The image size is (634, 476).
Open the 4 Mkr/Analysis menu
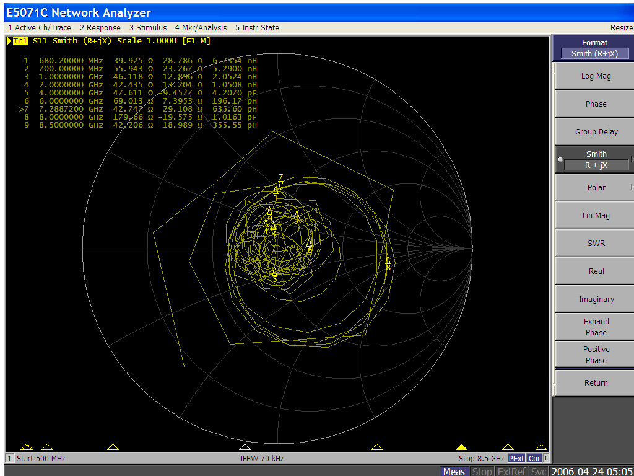(201, 27)
